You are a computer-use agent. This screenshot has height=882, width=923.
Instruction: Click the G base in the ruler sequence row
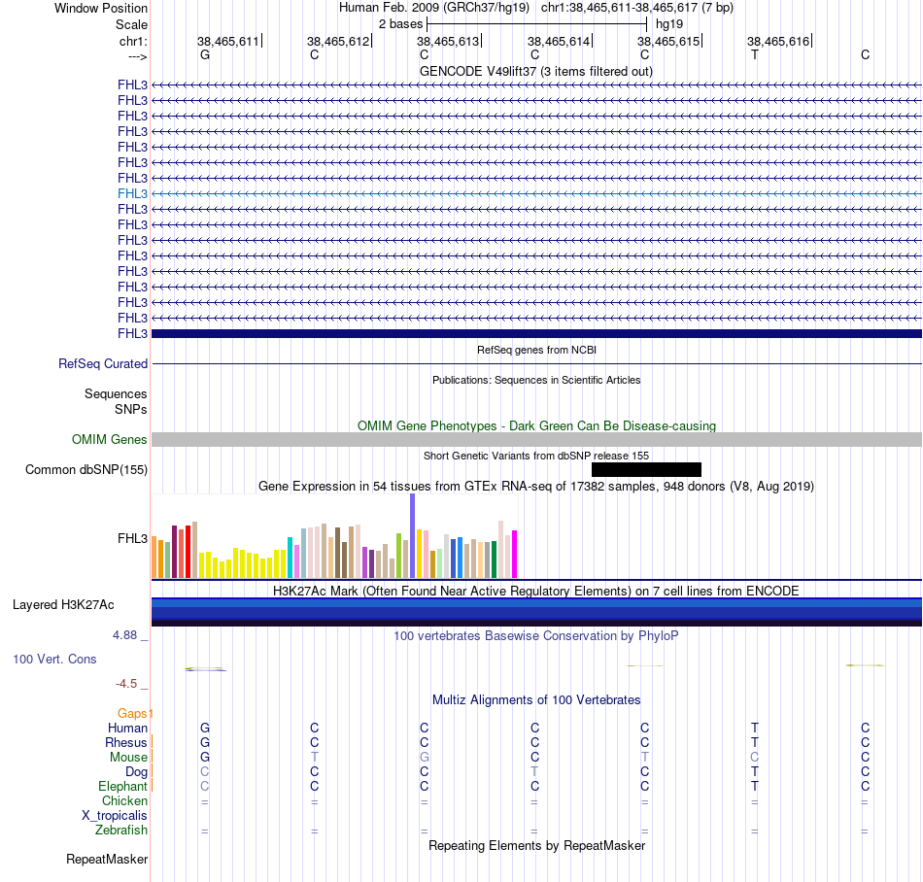pyautogui.click(x=205, y=54)
